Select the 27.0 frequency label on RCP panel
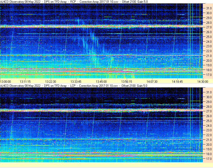Screen dimensions: 213x168 tap(209, 27)
